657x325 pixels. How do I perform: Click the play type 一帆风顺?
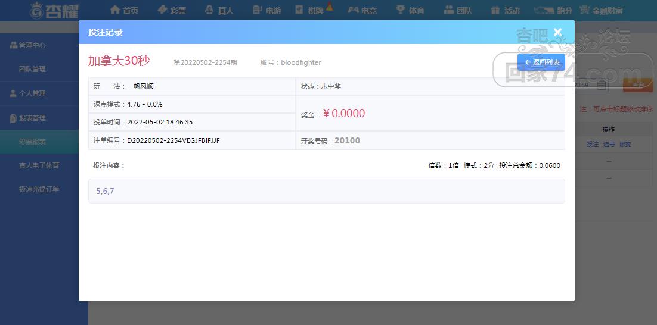140,86
